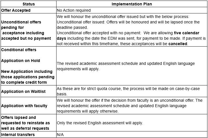This screenshot has height=138, width=208.
Task: Click 'Only the revised English assessment will apply'
Action: click(100, 123)
